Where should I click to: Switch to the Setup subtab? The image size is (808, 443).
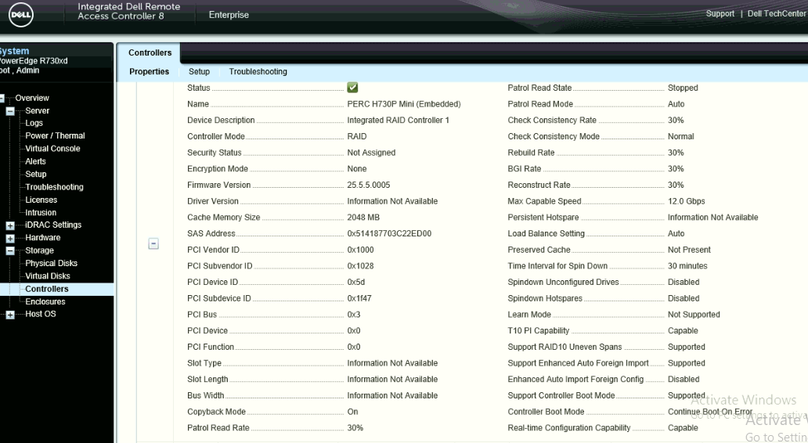199,71
